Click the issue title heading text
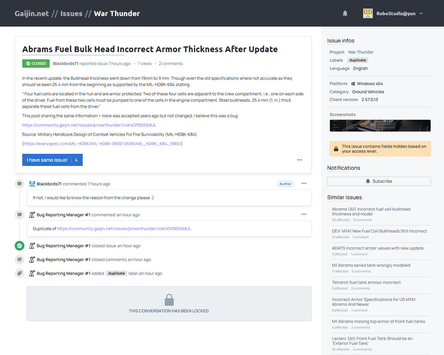 150,49
